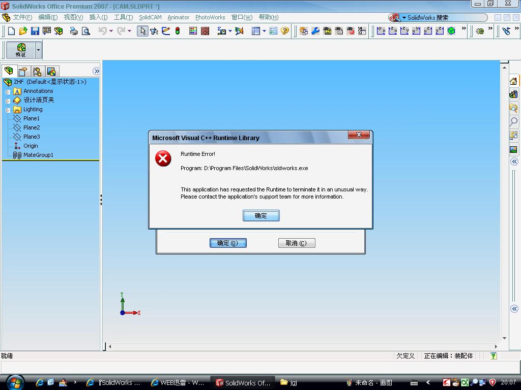Close the Runtime Library dialog with X
This screenshot has width=521, height=390.
[359, 135]
